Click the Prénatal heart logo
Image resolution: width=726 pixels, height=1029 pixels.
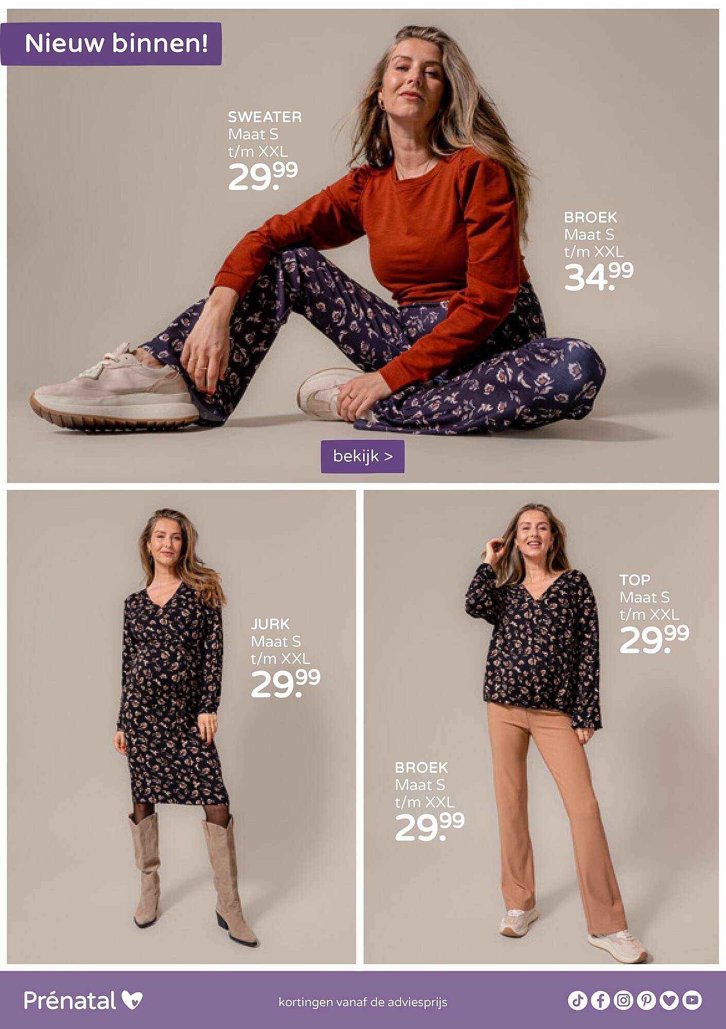pos(132,1000)
